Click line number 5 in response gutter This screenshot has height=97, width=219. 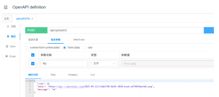click(30, 92)
